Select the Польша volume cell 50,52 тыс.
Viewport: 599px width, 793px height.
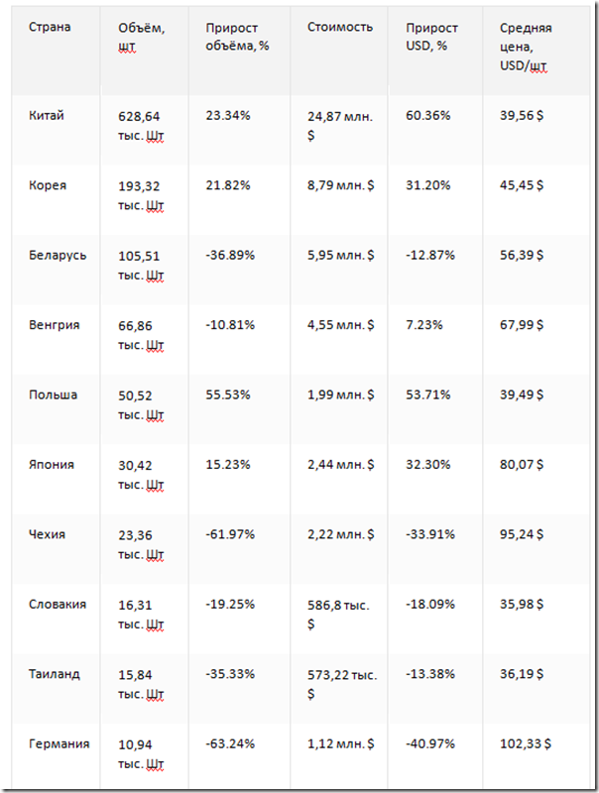pyautogui.click(x=141, y=403)
